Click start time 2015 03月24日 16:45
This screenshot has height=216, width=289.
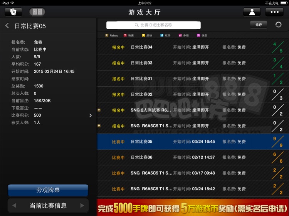(x=54, y=71)
